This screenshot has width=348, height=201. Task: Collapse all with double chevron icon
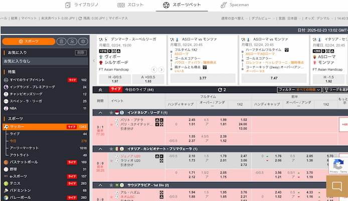click(x=100, y=90)
